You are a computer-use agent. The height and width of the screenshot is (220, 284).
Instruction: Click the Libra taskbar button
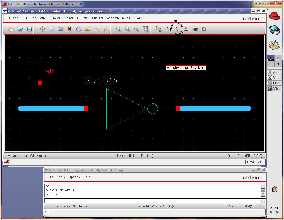pos(275,83)
